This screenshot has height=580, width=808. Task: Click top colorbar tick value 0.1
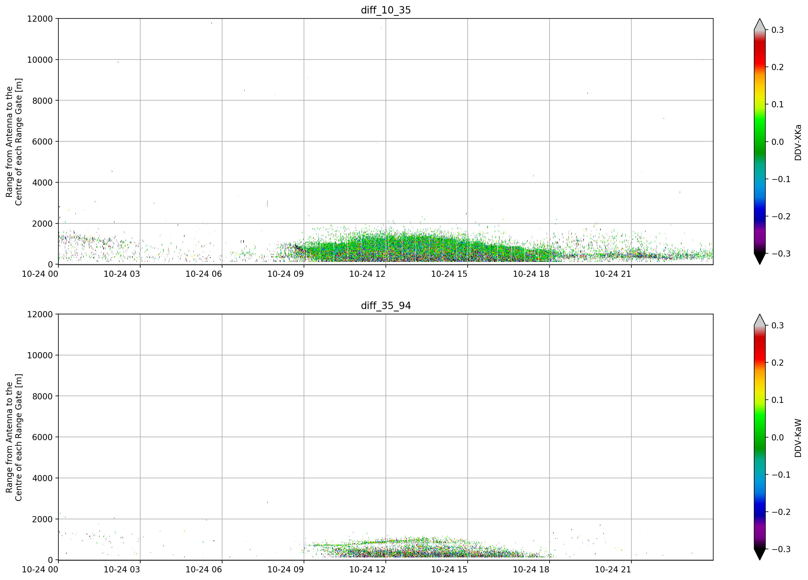click(x=778, y=105)
